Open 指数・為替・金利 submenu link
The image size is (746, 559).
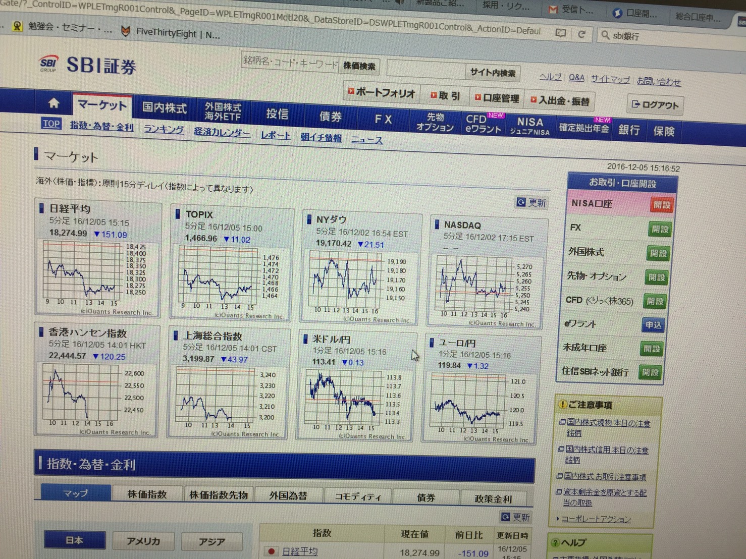click(x=101, y=126)
